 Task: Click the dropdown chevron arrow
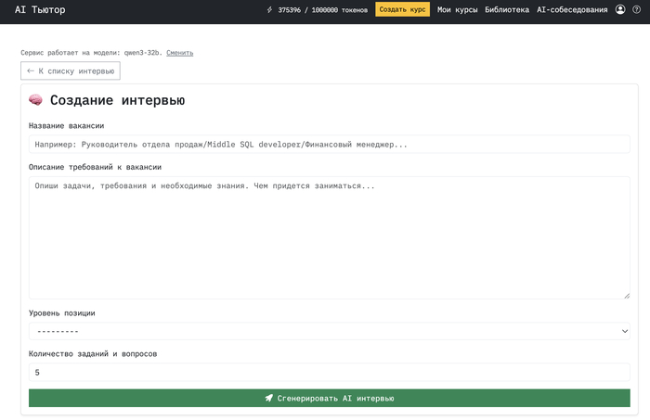(625, 331)
